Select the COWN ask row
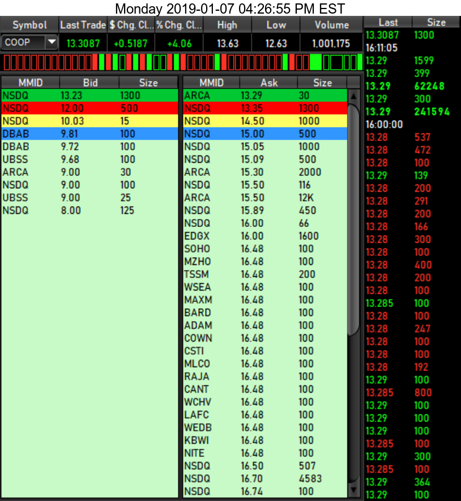The image size is (461, 501). (265, 338)
